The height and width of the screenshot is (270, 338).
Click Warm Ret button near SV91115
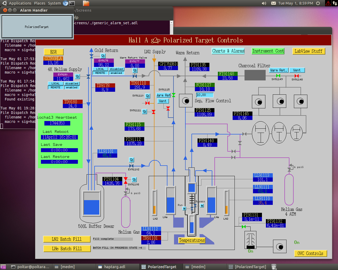[163, 95]
